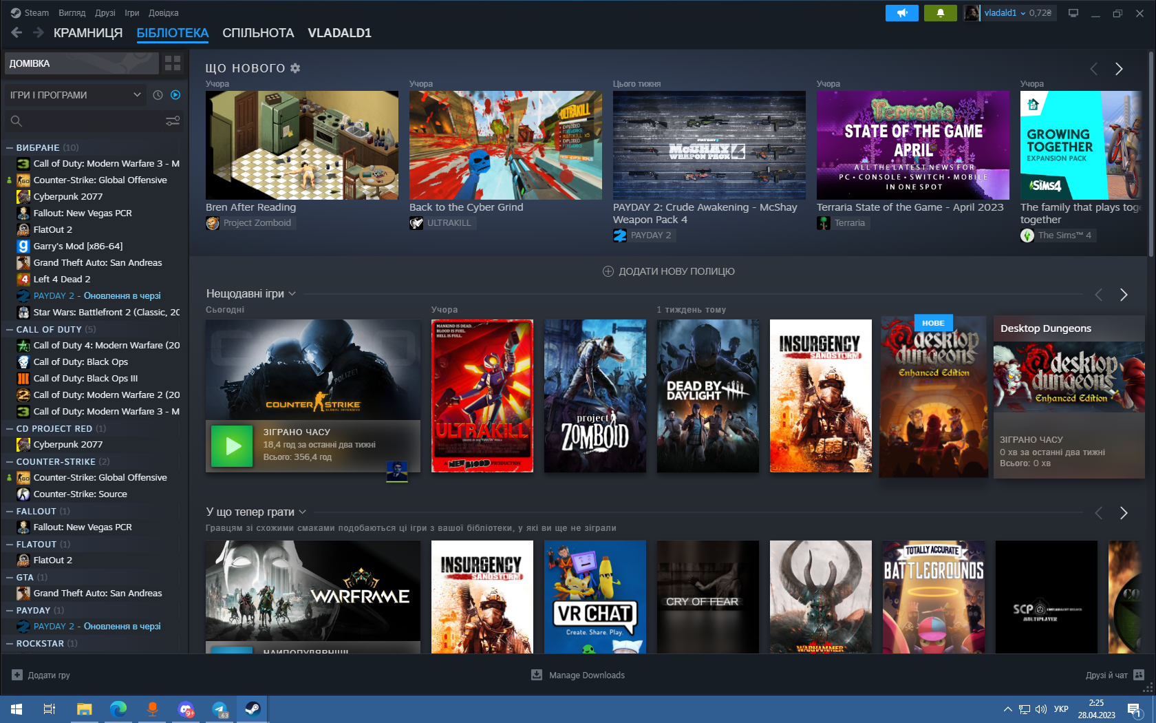This screenshot has width=1156, height=723.
Task: Open the ULTRAKILL game thumbnail
Action: (482, 396)
